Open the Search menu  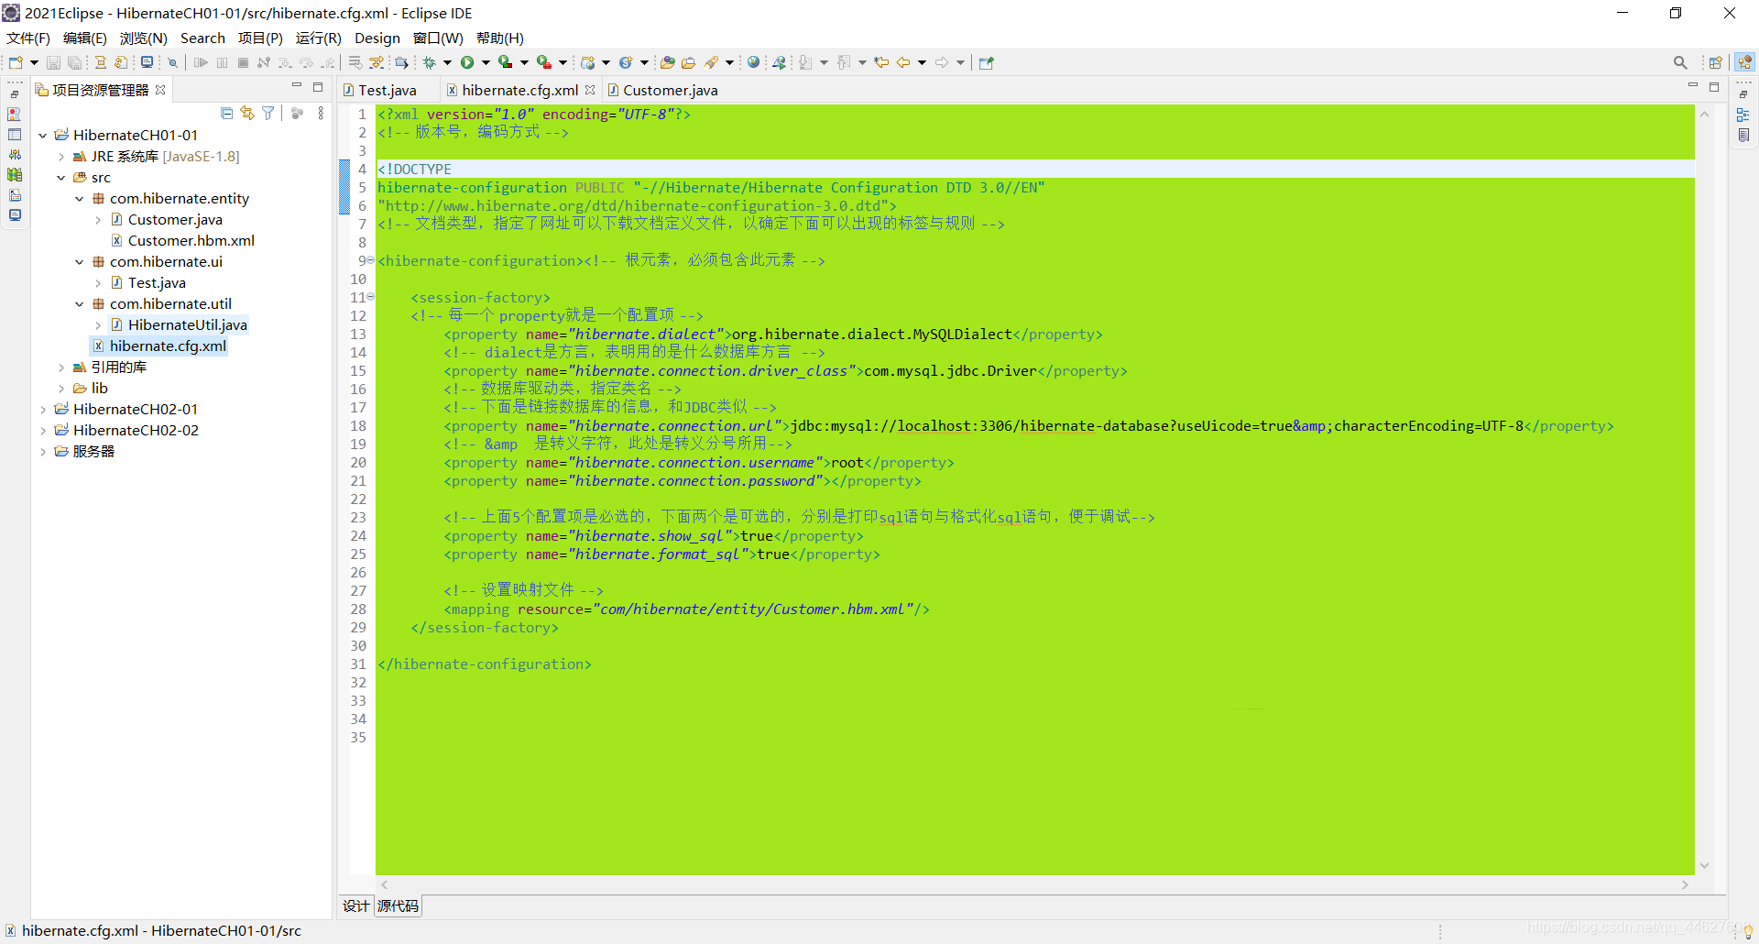pos(202,38)
